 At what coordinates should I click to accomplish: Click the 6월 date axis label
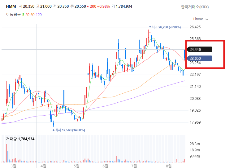click(105, 166)
